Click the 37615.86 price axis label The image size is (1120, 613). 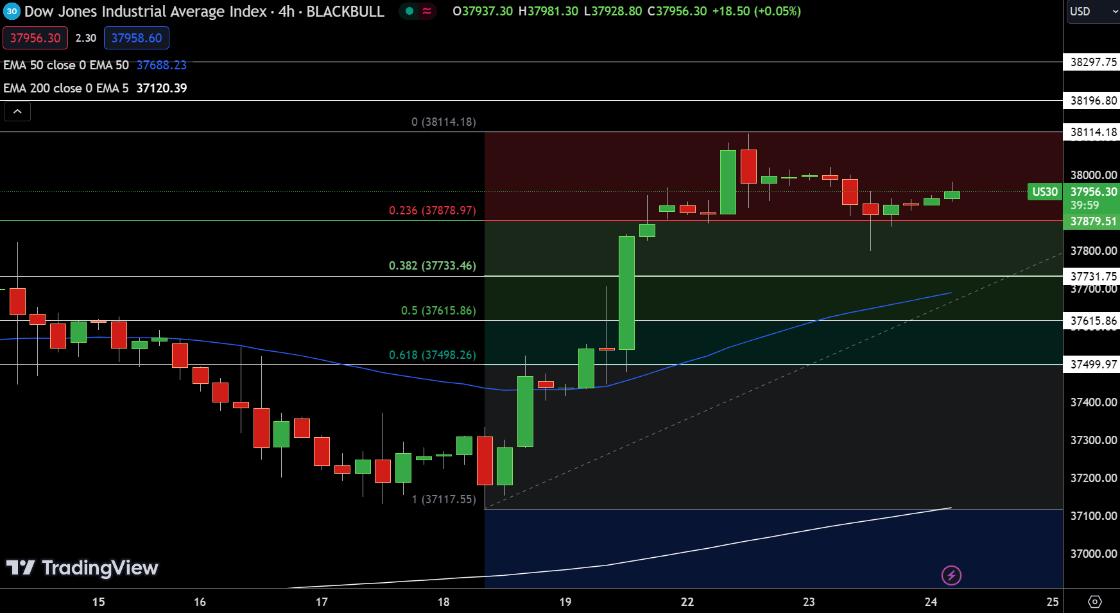pyautogui.click(x=1094, y=321)
